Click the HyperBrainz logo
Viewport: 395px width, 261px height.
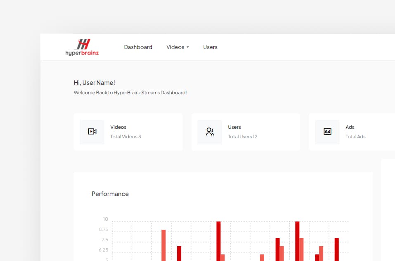pos(82,47)
